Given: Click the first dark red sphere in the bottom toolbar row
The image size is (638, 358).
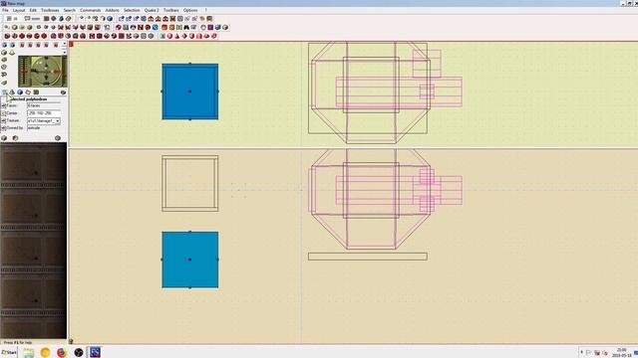Looking at the screenshot, I should click(x=7, y=36).
